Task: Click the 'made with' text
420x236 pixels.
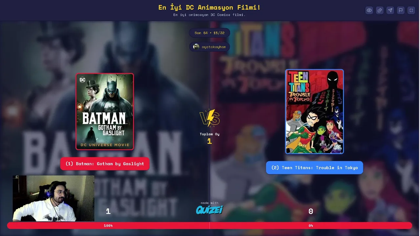Action: [x=209, y=203]
